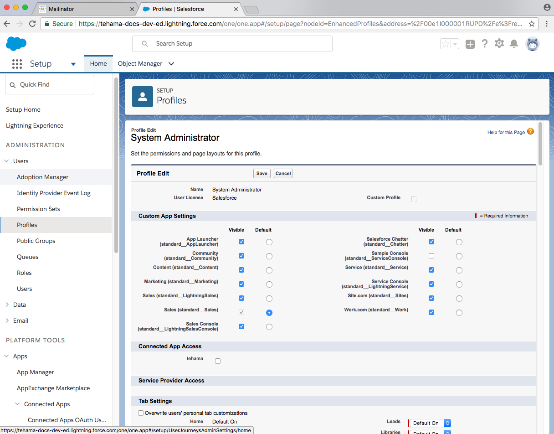Viewport: 554px width, 434px height.
Task: Click the Save button
Action: [x=262, y=173]
